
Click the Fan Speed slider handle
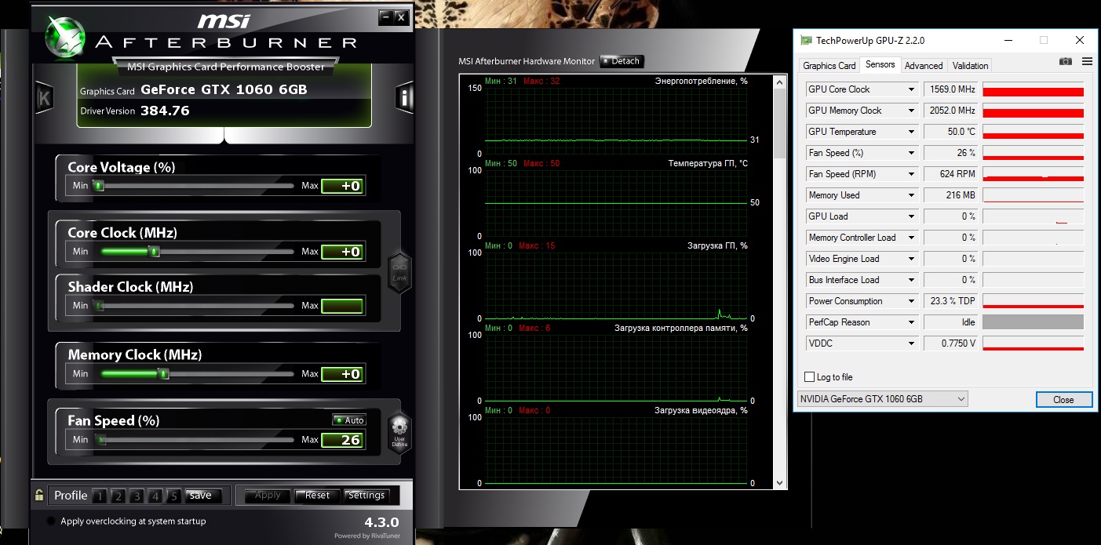pos(100,440)
